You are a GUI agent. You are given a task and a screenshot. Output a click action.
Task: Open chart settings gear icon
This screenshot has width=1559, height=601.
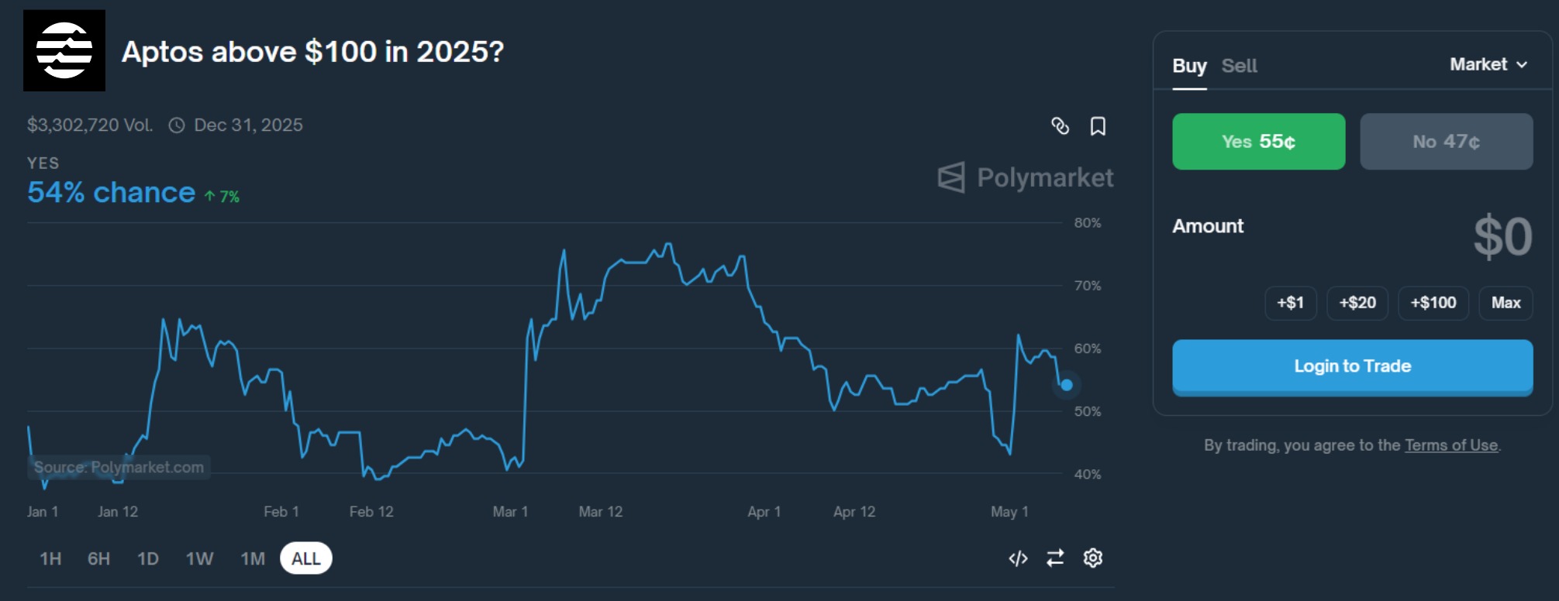(x=1093, y=558)
